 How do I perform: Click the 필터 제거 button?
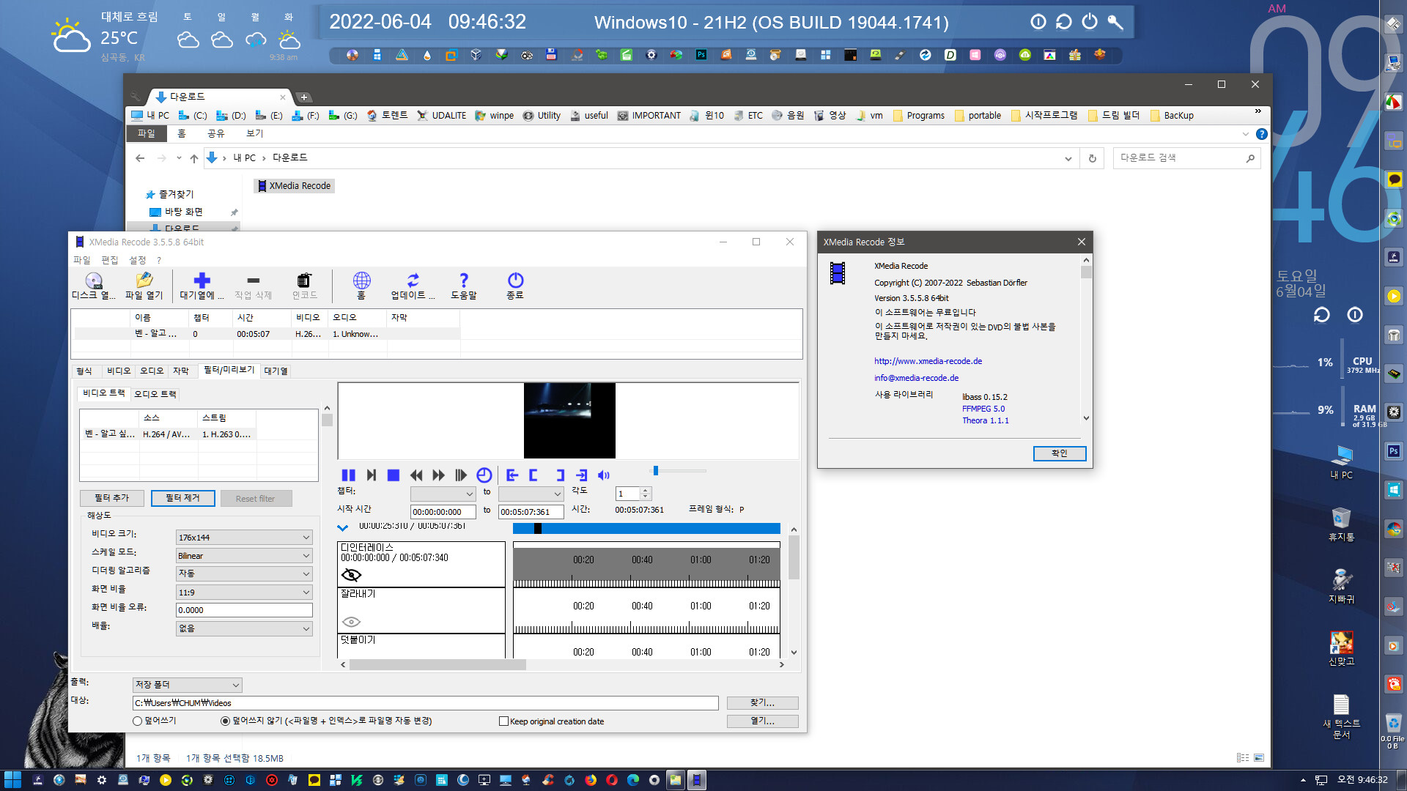182,499
